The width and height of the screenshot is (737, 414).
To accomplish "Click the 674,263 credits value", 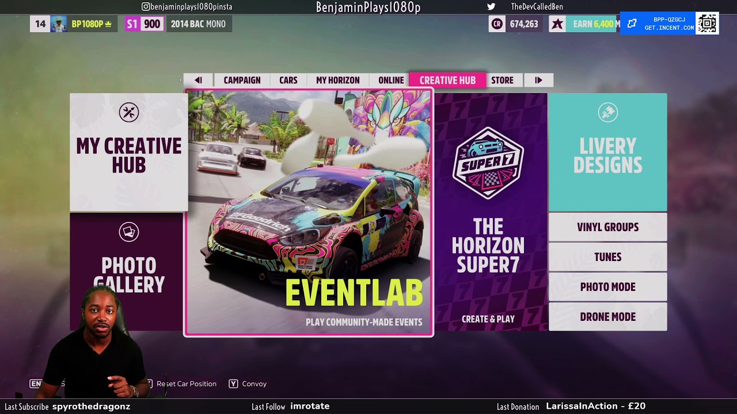I will click(524, 24).
